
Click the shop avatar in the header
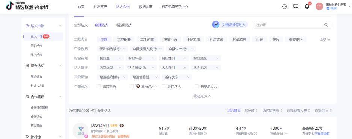pos(319,6)
